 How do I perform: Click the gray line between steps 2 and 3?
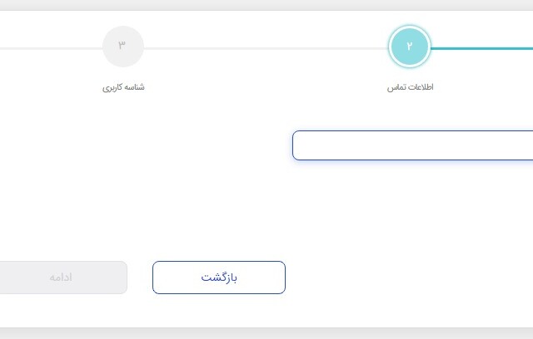[266, 48]
